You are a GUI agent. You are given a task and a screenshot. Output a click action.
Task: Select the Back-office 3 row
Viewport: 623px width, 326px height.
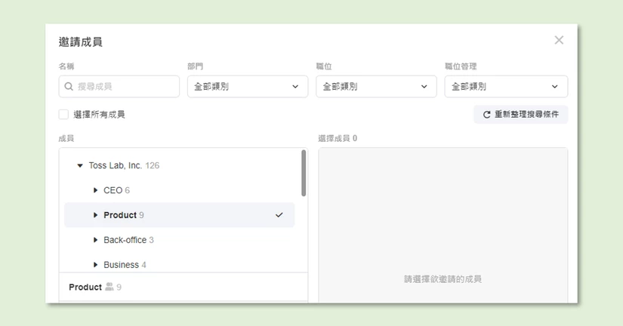click(x=179, y=240)
